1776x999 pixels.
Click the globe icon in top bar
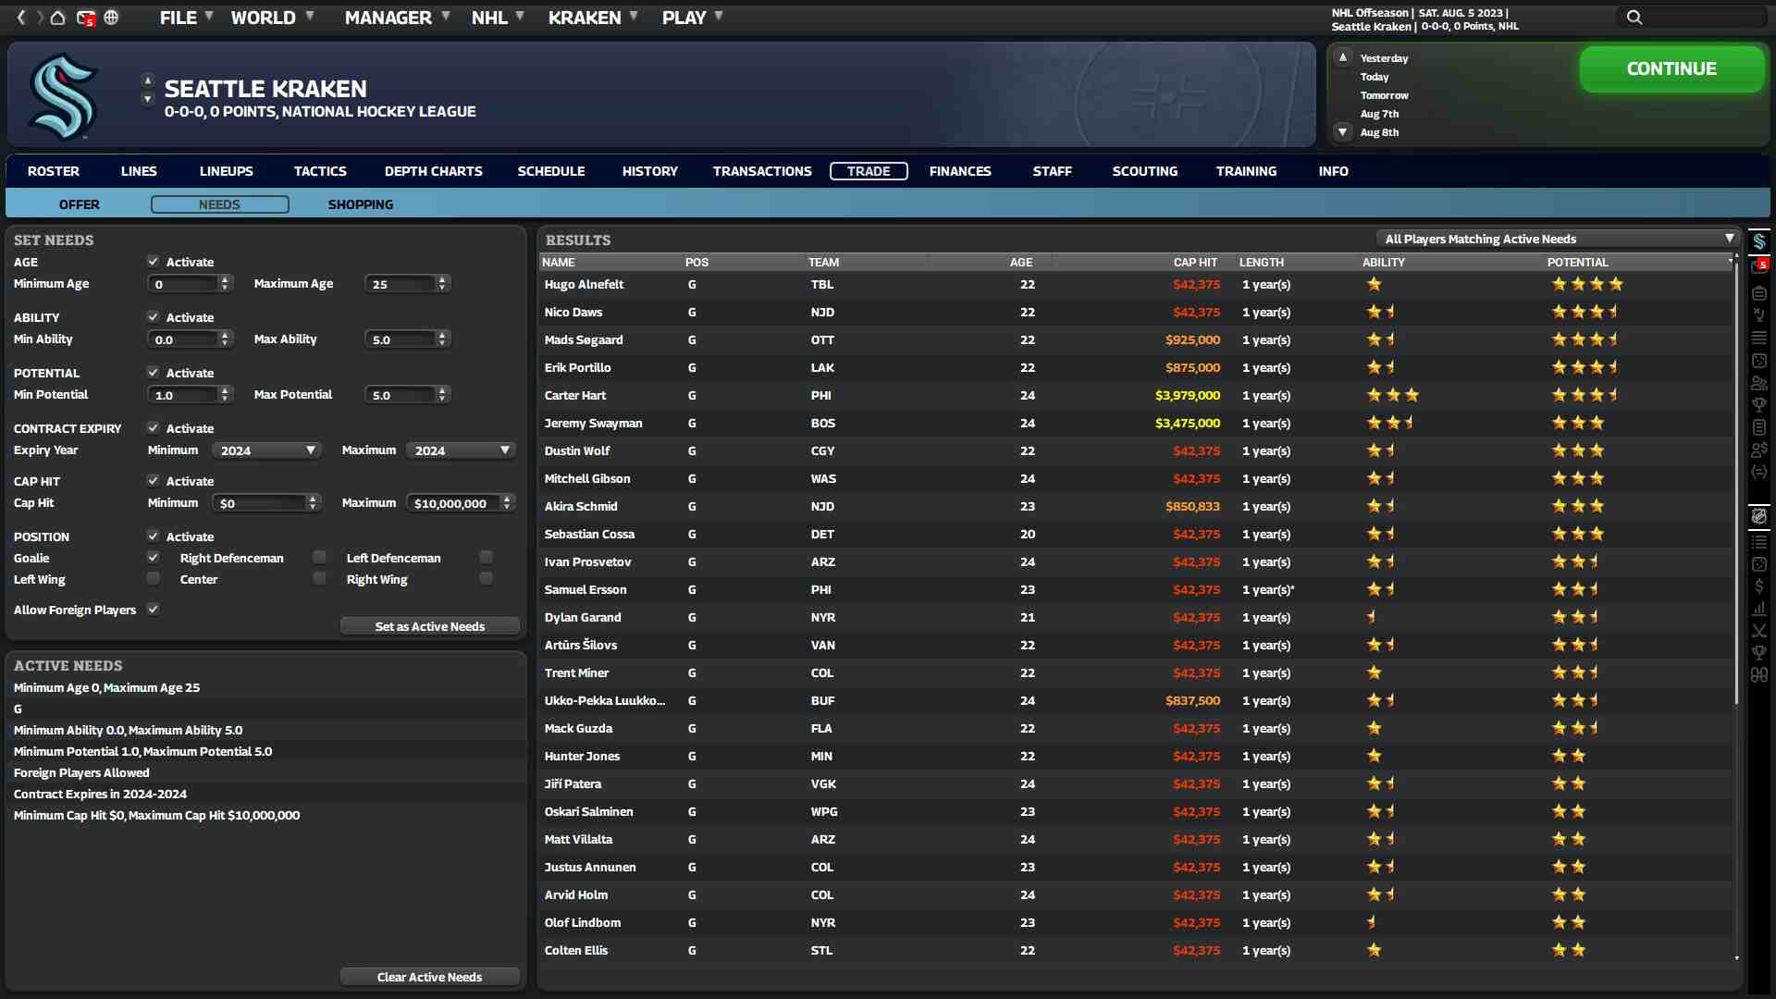[111, 18]
